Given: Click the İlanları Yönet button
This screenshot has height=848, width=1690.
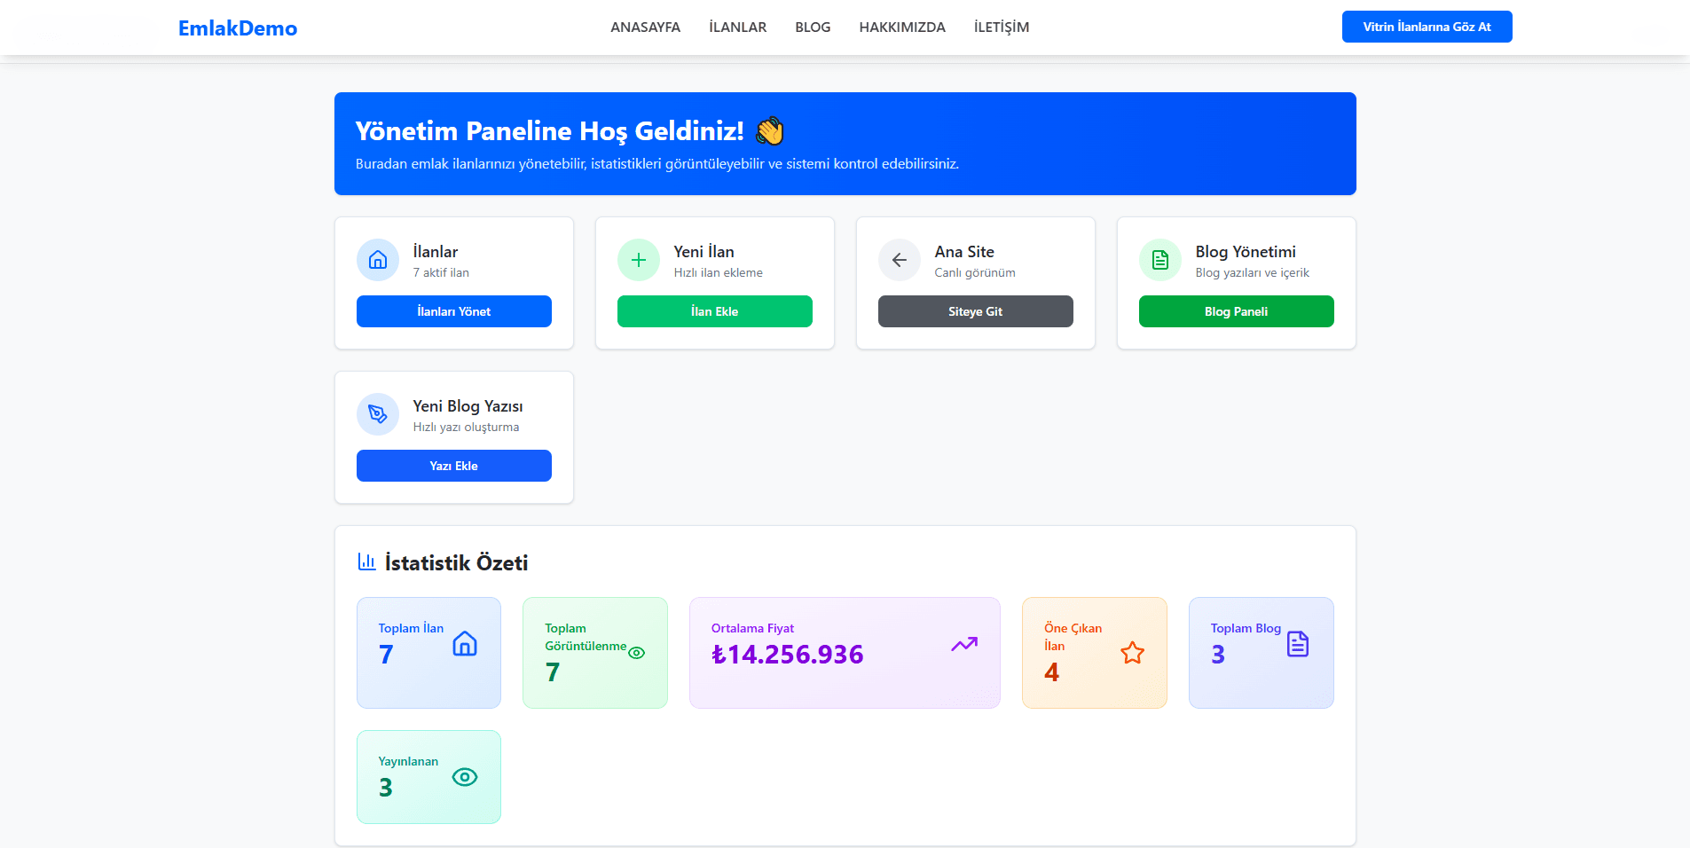Looking at the screenshot, I should 454,311.
